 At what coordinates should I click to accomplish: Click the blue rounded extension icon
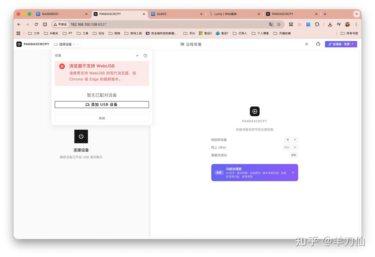pos(308,24)
